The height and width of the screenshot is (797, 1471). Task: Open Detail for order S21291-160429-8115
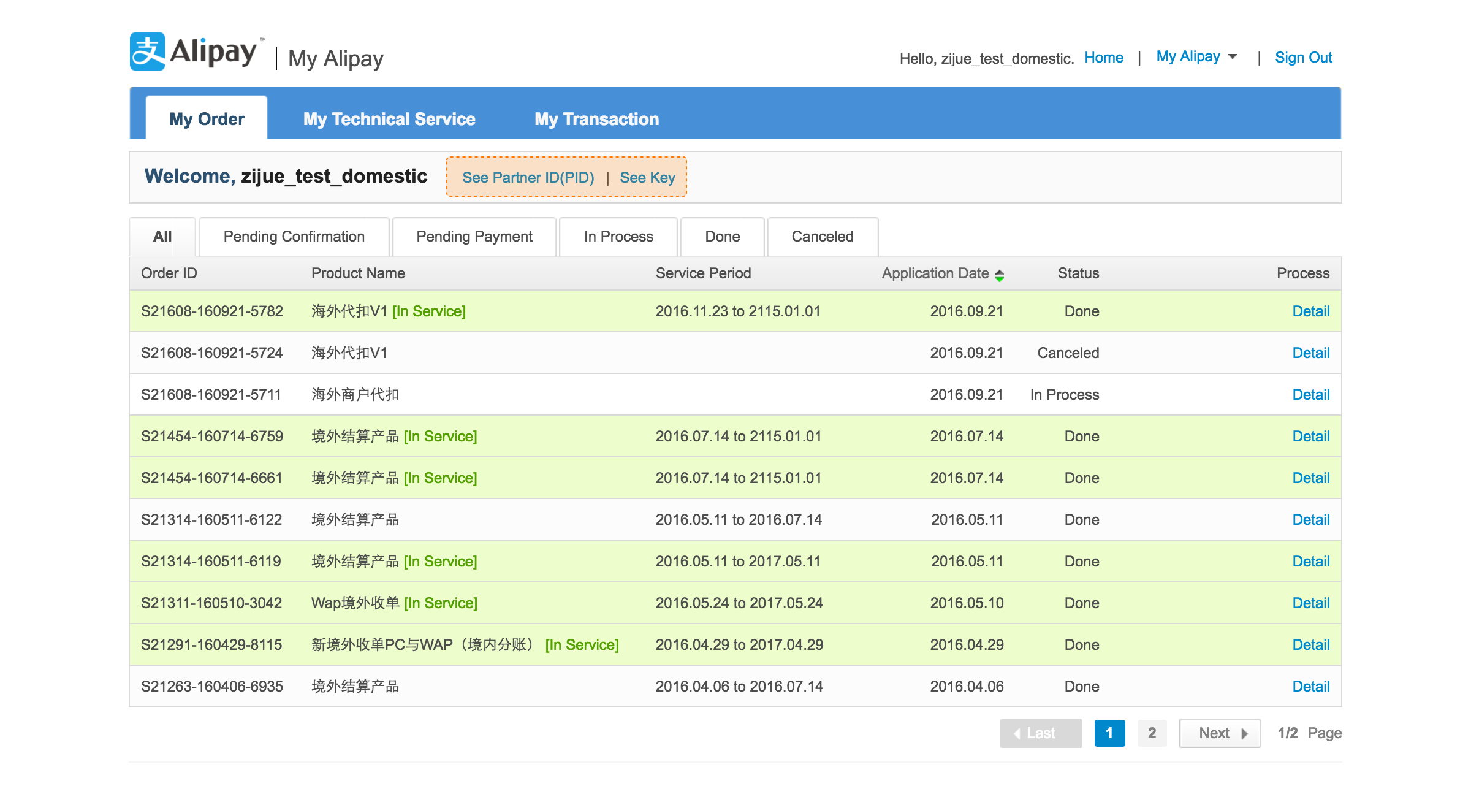point(1310,645)
